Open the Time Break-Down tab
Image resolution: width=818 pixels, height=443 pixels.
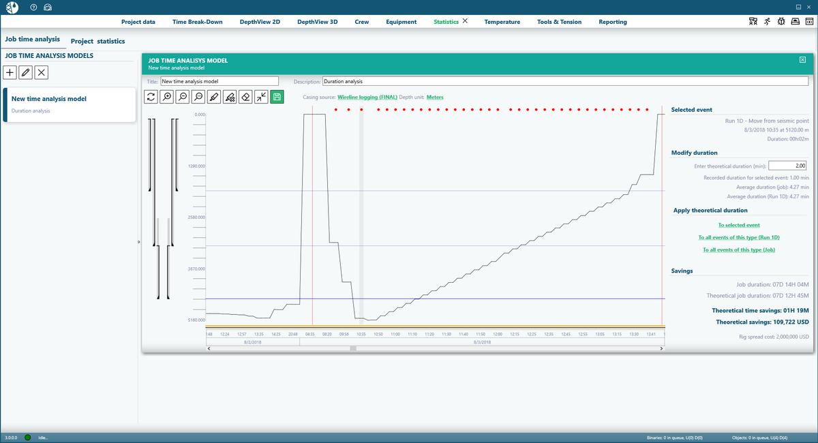click(198, 22)
